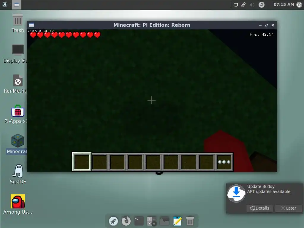Open the RunMe.html desktop file
This screenshot has height=228, width=304.
pos(18,80)
